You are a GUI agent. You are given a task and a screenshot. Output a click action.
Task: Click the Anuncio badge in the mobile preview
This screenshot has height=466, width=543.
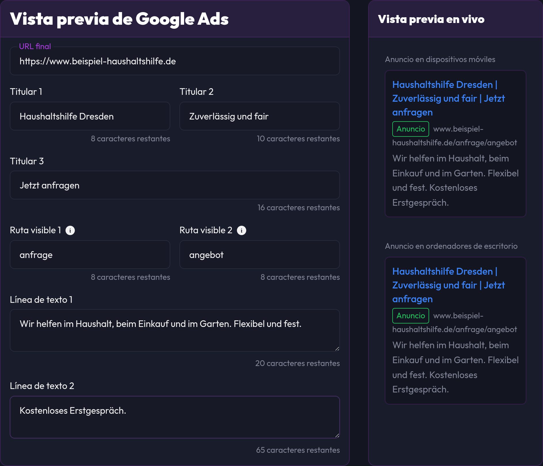pos(411,129)
